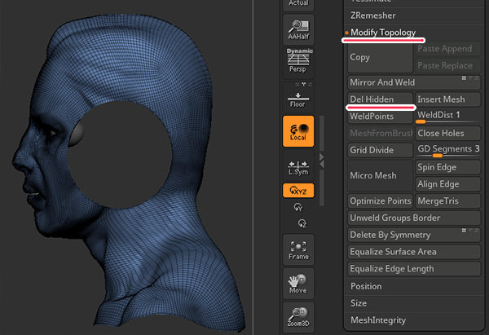Select the Move canvas hand icon

coord(297,284)
